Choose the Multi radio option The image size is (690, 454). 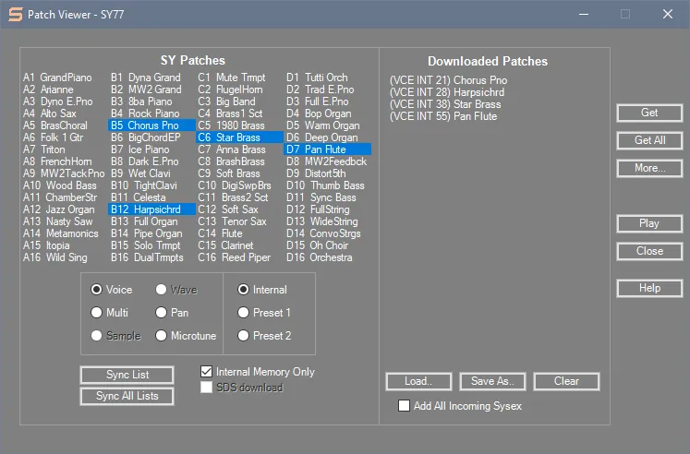pyautogui.click(x=97, y=313)
